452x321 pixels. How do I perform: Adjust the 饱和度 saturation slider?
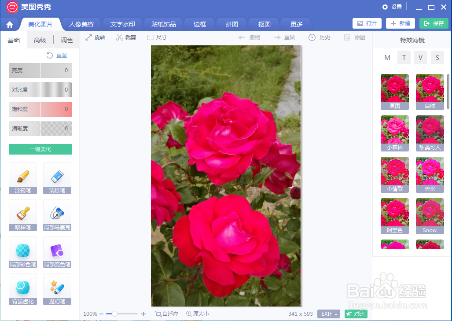coord(40,109)
